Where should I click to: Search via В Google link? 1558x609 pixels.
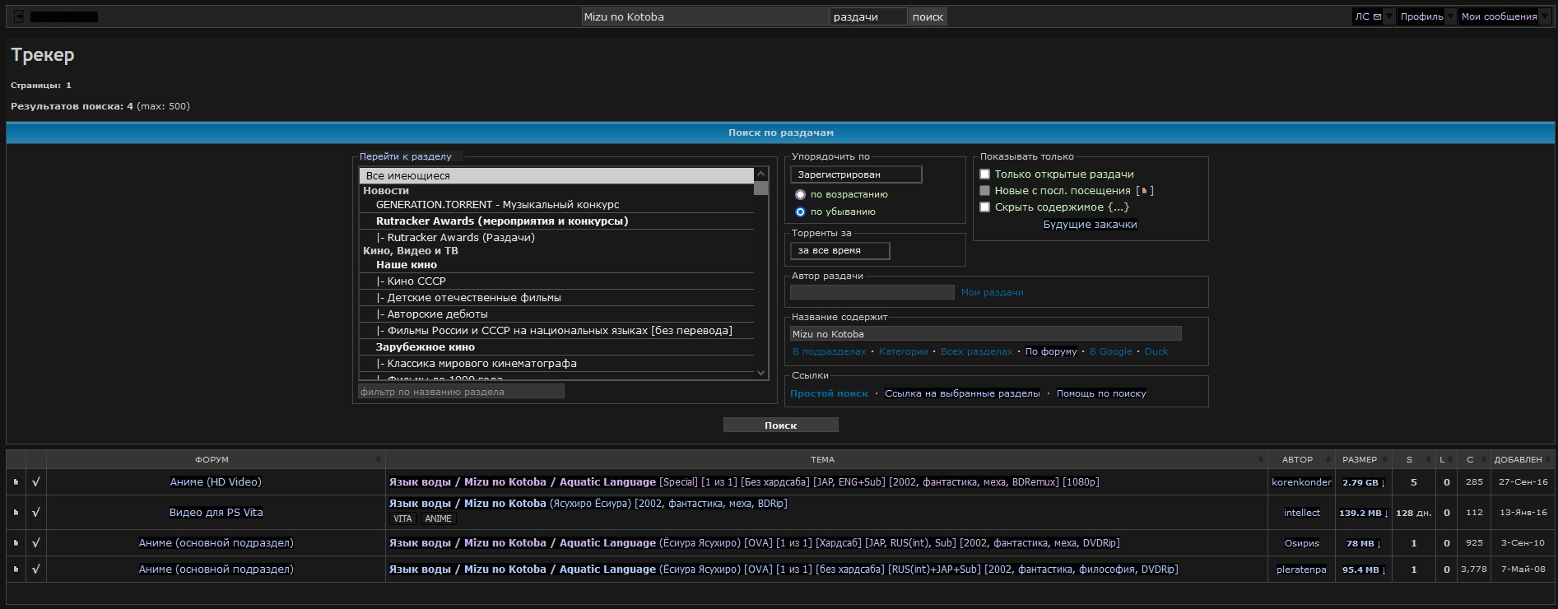coord(1110,351)
